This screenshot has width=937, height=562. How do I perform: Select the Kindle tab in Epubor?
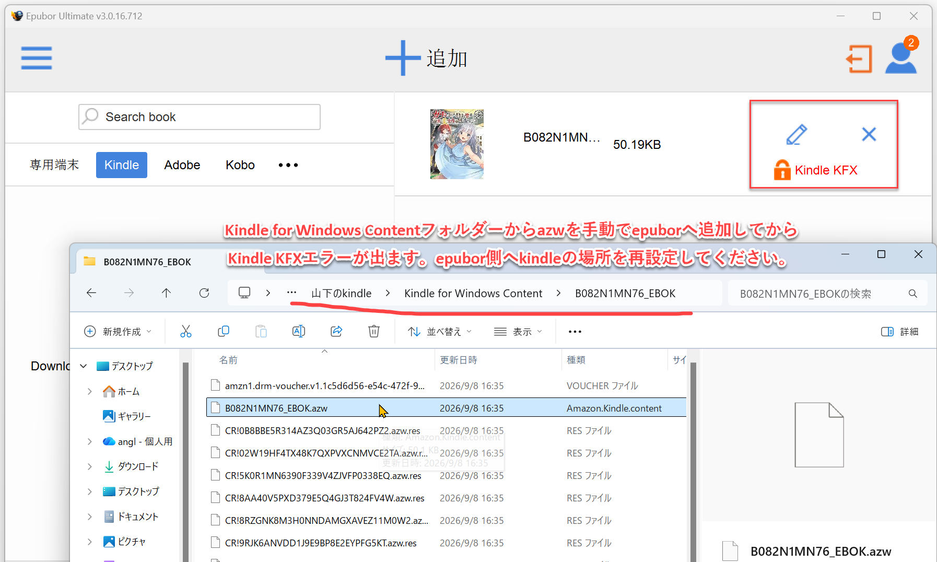122,165
